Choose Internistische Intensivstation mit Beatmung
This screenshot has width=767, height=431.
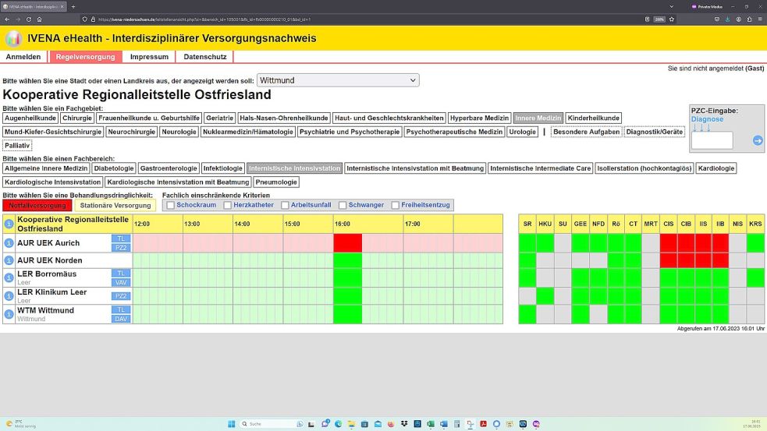(415, 168)
